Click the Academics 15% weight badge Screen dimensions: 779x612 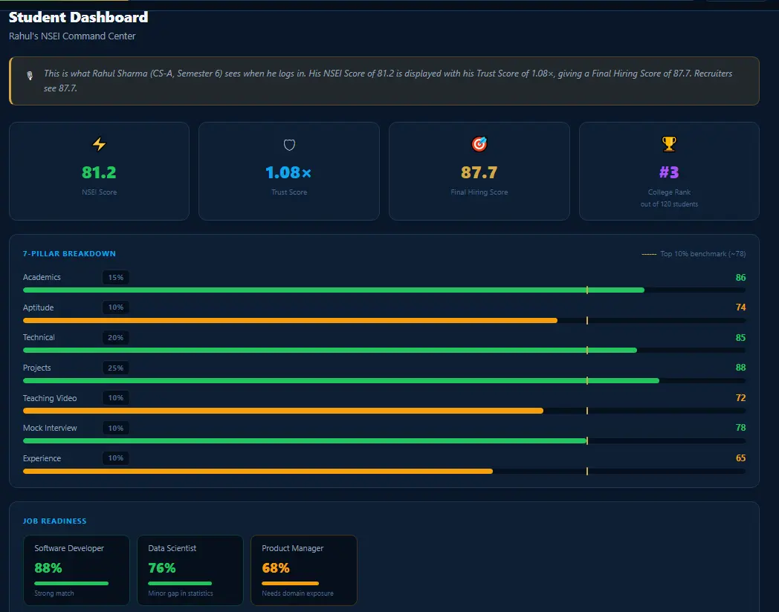pos(116,278)
